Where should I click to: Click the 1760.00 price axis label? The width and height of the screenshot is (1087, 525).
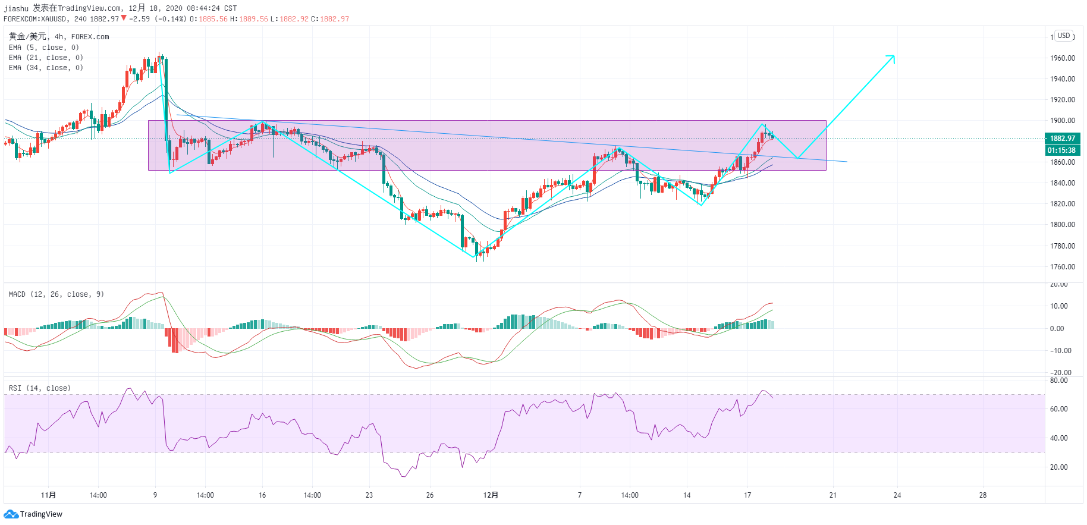(x=1063, y=267)
